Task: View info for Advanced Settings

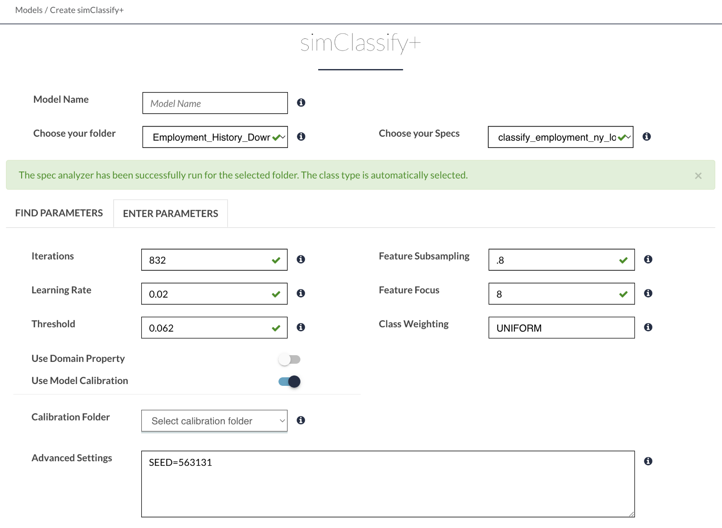Action: click(648, 461)
